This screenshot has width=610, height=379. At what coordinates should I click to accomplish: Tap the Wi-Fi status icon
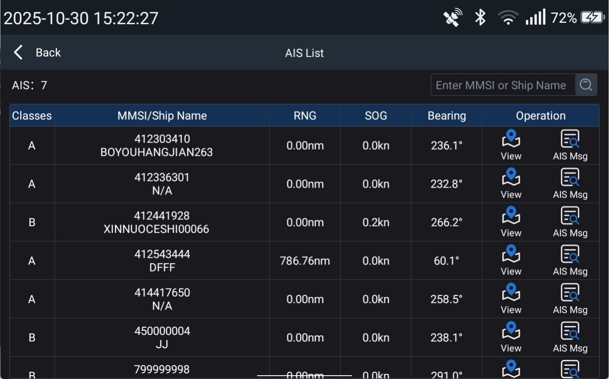(x=508, y=18)
